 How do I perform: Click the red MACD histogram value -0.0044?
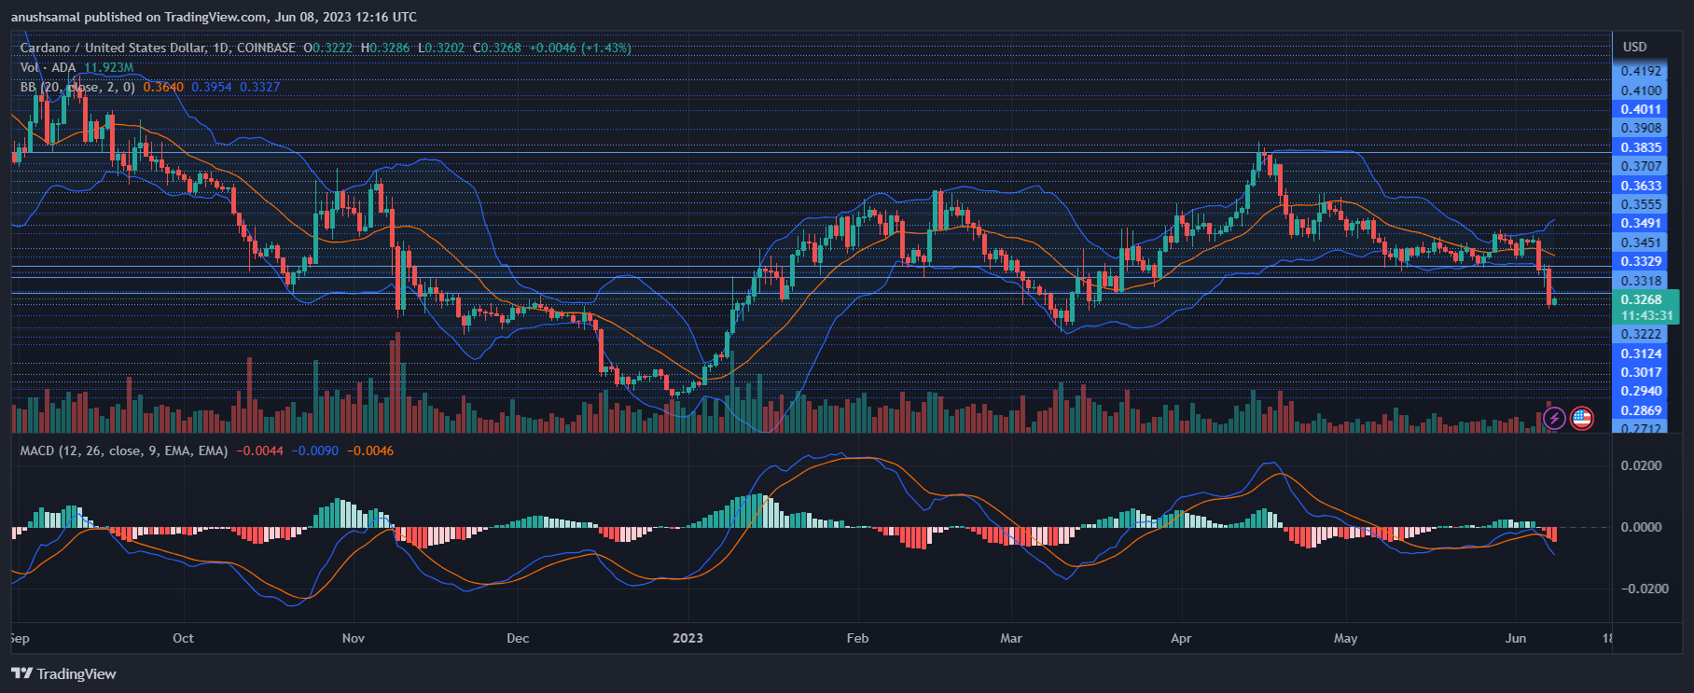click(x=255, y=450)
